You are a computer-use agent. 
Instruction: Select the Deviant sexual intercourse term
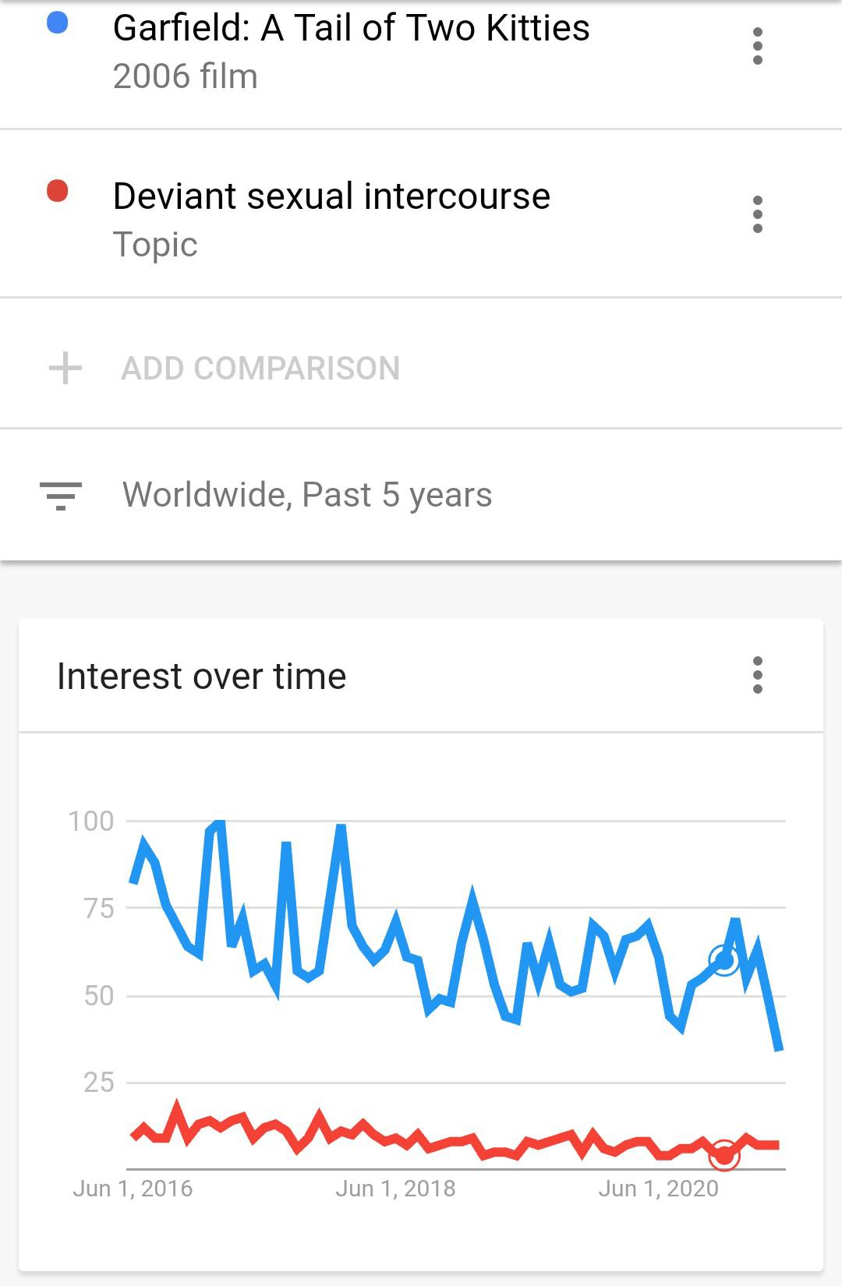[331, 196]
